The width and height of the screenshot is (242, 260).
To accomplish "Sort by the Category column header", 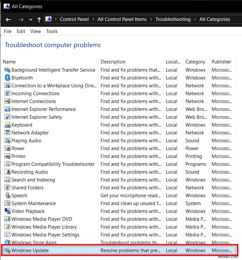I will [x=195, y=62].
